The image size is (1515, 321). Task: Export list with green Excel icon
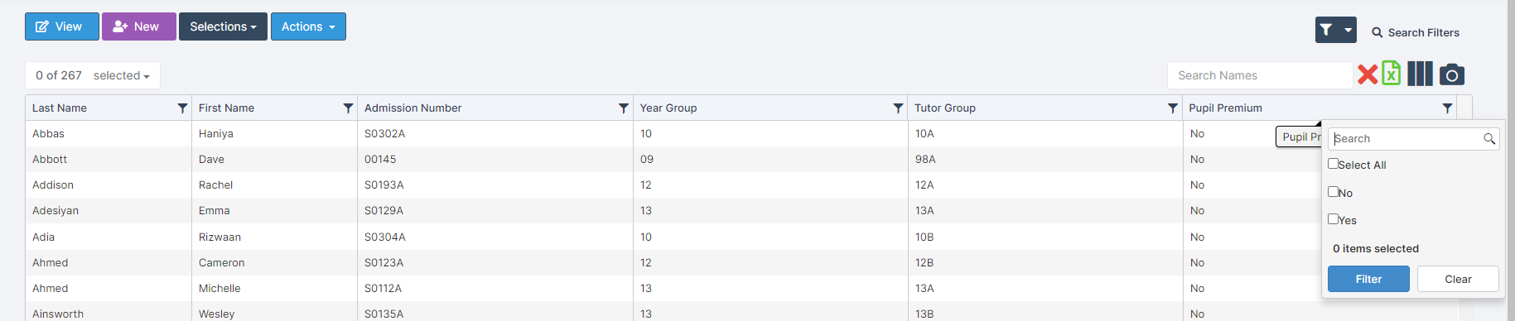coord(1392,74)
